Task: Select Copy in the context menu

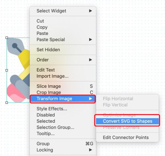Action: point(63,27)
